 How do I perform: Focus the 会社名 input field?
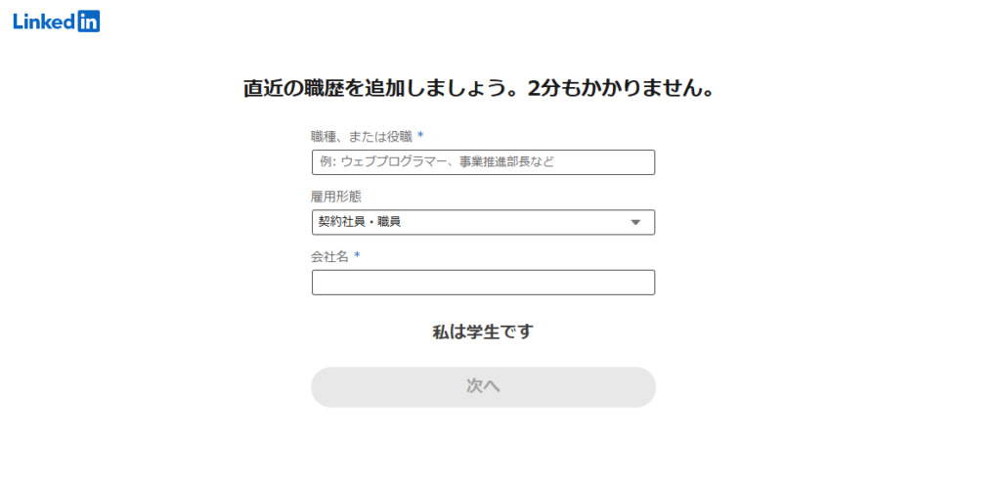(x=483, y=283)
